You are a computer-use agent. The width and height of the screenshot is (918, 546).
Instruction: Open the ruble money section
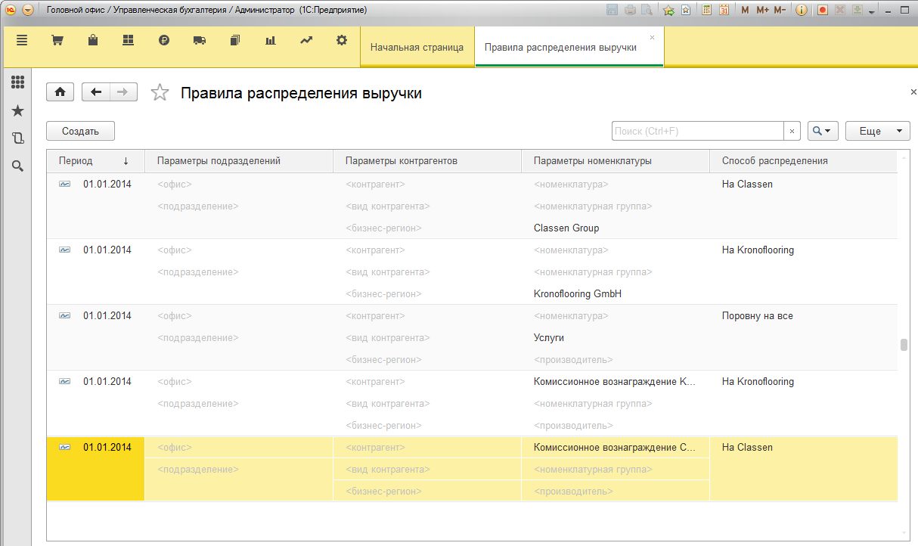click(164, 41)
